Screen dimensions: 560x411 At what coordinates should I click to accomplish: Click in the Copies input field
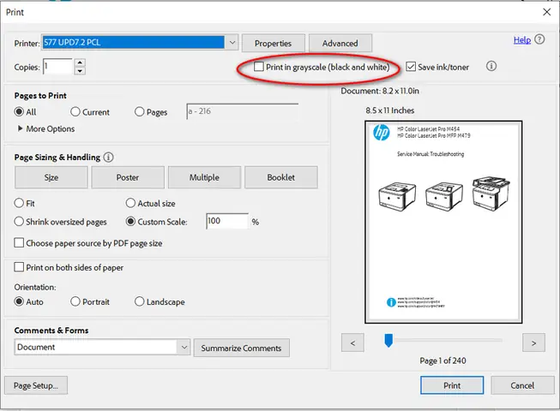pos(57,66)
